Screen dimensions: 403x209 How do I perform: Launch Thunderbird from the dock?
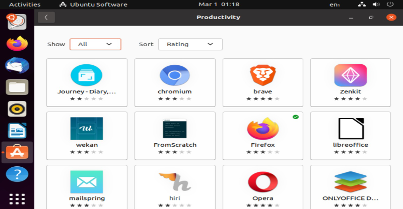coord(17,65)
